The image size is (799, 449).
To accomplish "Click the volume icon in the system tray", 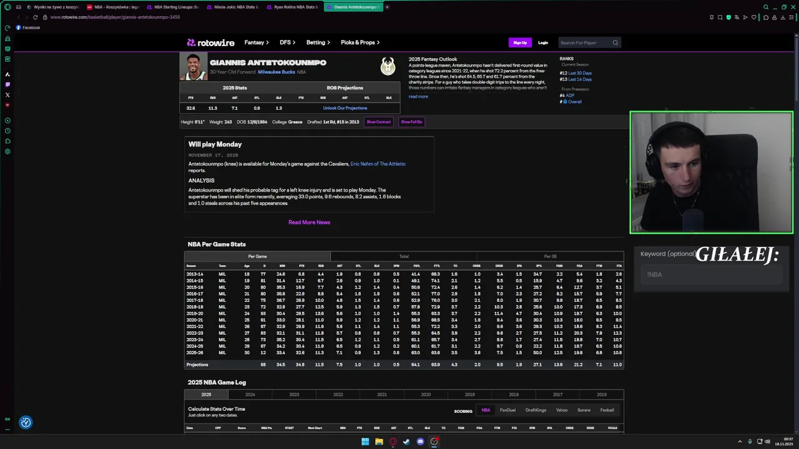I will pyautogui.click(x=767, y=442).
